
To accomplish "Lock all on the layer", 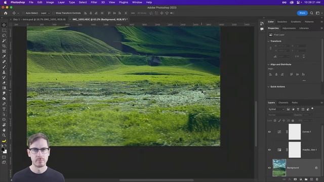I will click(x=293, y=120).
